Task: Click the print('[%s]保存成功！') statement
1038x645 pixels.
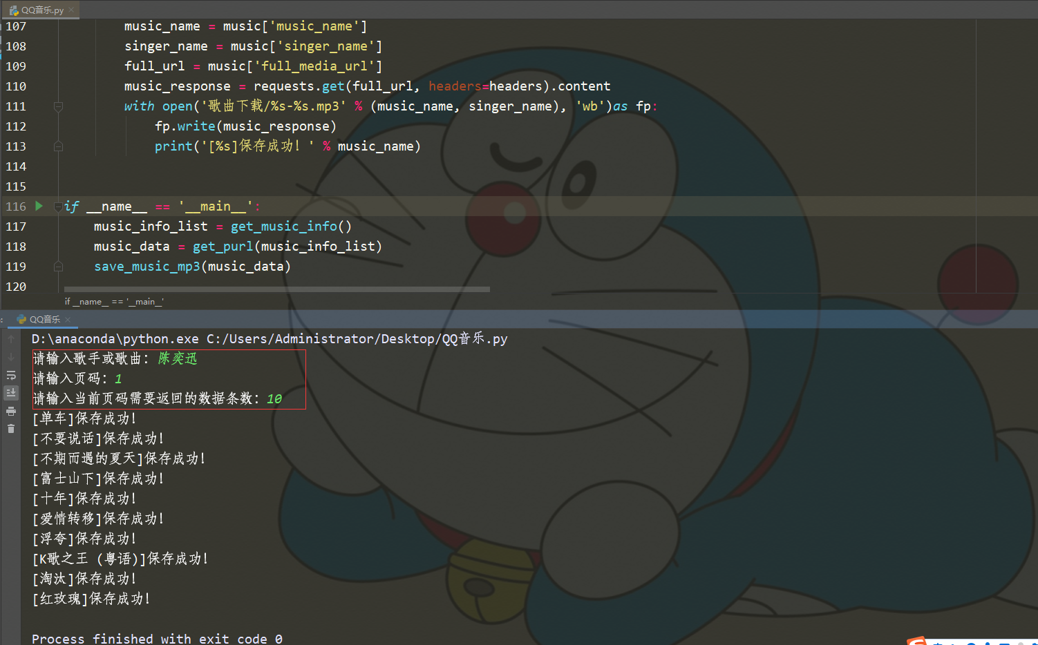Action: 287,146
